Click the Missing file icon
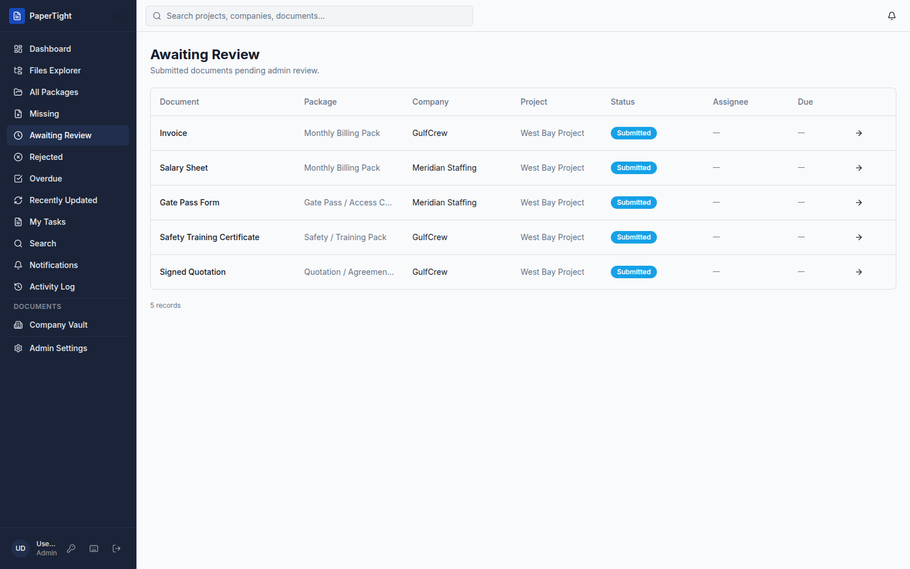The width and height of the screenshot is (910, 569). (x=18, y=114)
